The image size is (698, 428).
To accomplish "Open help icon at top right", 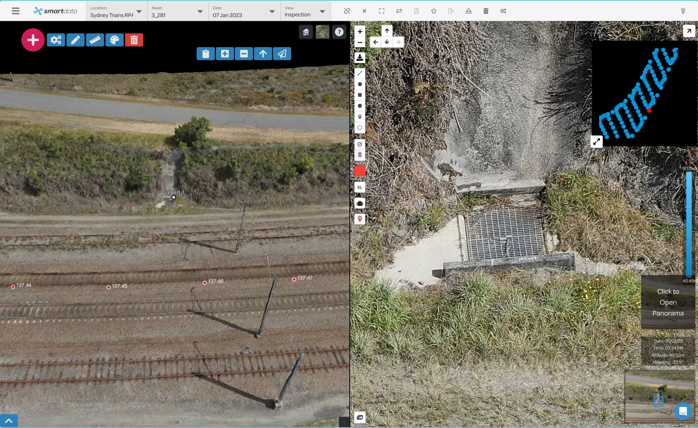I will coord(683,11).
